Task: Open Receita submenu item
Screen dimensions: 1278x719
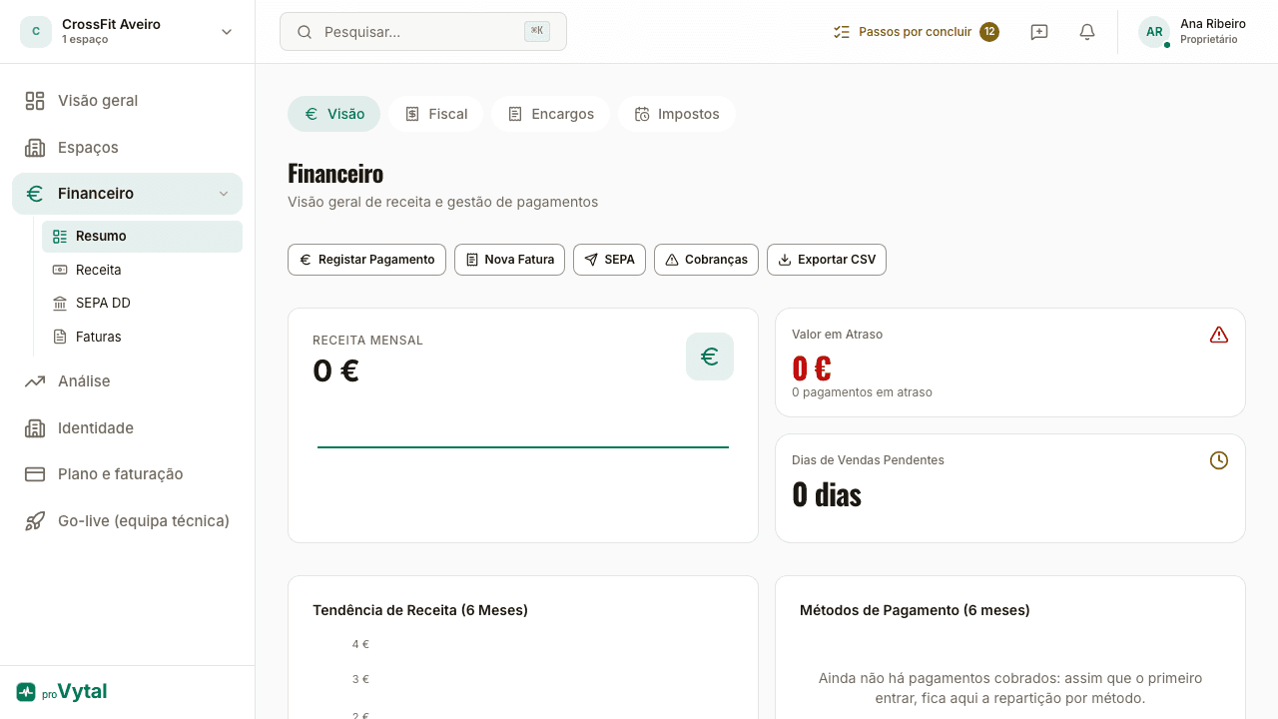Action: tap(142, 270)
